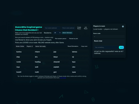
Task: Eliminate resident sheandi
Action: 61,62
